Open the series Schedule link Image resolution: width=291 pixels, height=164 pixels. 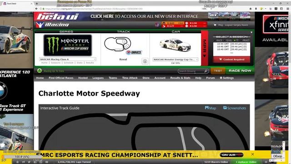[69, 63]
